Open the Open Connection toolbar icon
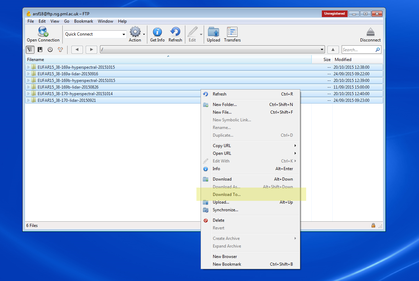Screen dimensions: 419x281 tap(43, 32)
